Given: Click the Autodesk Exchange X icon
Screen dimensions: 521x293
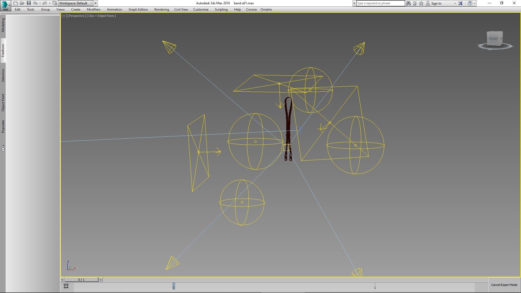Looking at the screenshot, I should [460, 3].
